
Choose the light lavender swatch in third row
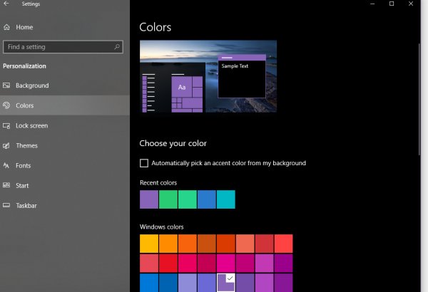[188, 283]
